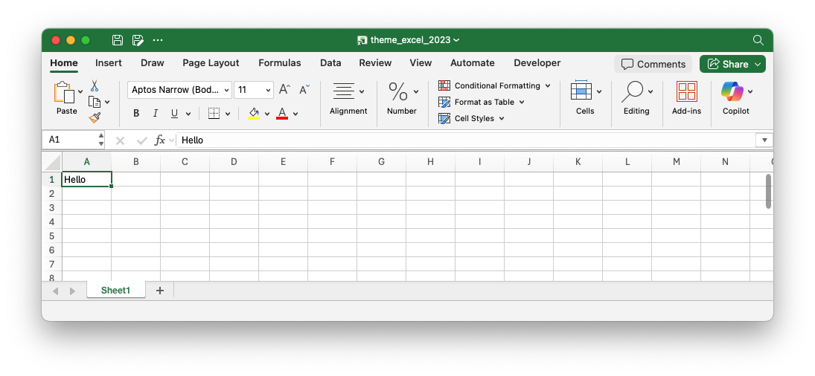This screenshot has width=815, height=376.
Task: Open the Borders dropdown arrow
Action: [228, 114]
